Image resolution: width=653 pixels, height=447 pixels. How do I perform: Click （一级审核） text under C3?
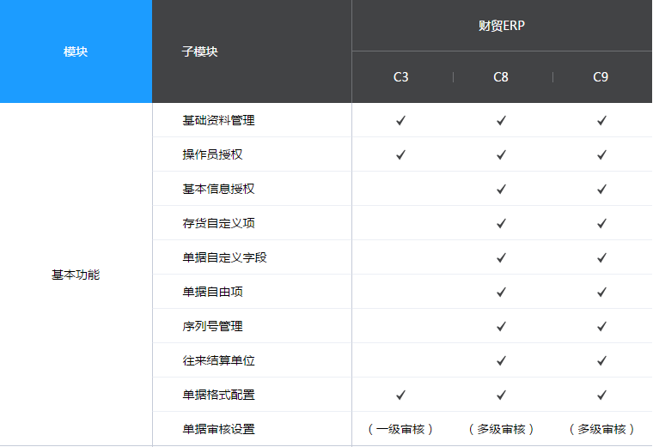click(400, 429)
